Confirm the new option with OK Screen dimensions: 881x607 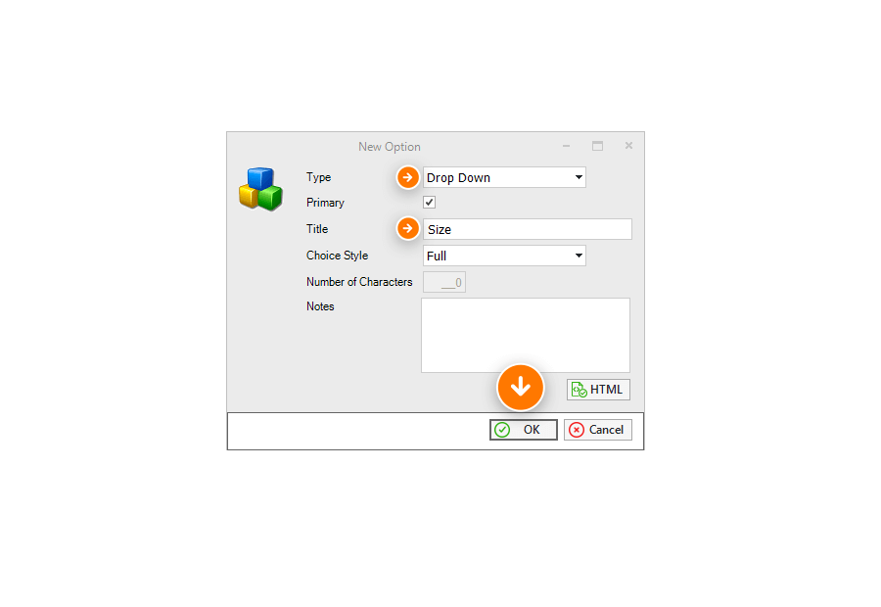[x=523, y=430]
